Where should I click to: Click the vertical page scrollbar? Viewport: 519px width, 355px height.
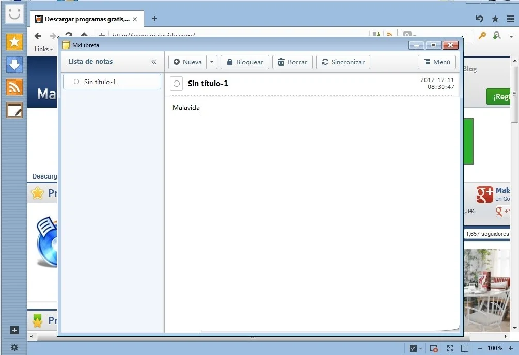click(514, 94)
